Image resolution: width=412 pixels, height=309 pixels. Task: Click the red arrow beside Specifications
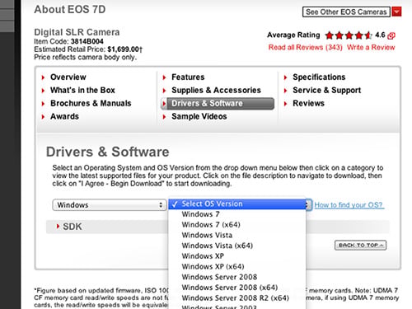pyautogui.click(x=285, y=77)
